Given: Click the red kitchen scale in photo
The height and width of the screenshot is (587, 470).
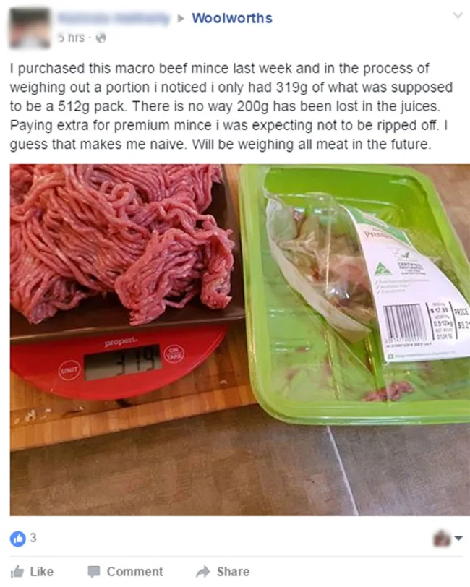Looking at the screenshot, I should tap(119, 359).
